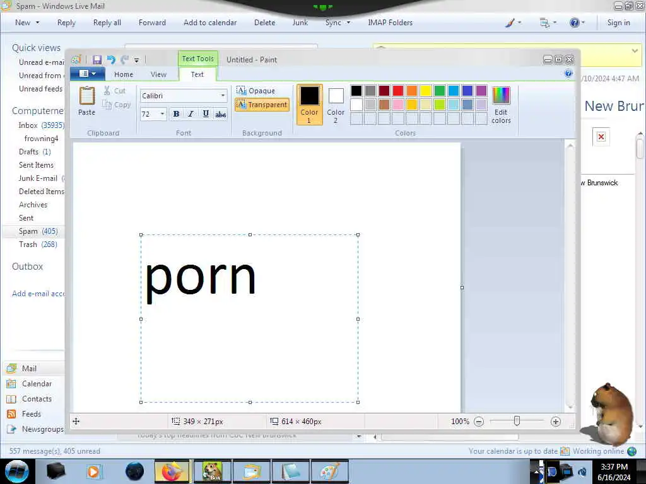Open the Calibri font family dropdown
Image resolution: width=646 pixels, height=484 pixels.
point(223,96)
